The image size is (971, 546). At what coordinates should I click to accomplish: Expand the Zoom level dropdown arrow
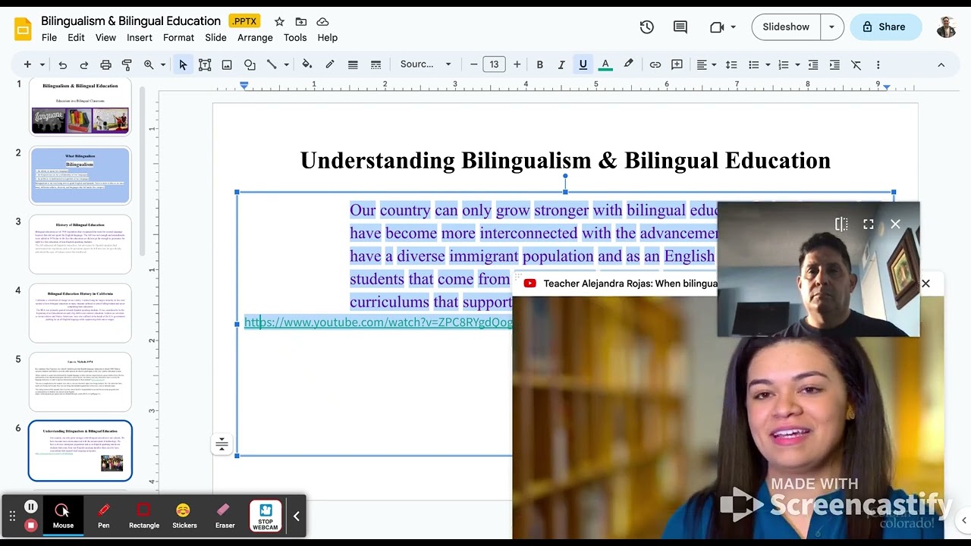tap(162, 65)
